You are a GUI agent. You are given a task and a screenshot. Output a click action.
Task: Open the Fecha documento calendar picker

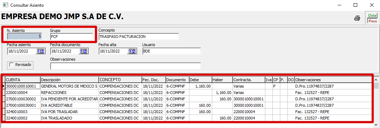[84, 51]
